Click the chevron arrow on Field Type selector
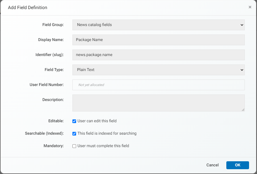 (x=242, y=70)
